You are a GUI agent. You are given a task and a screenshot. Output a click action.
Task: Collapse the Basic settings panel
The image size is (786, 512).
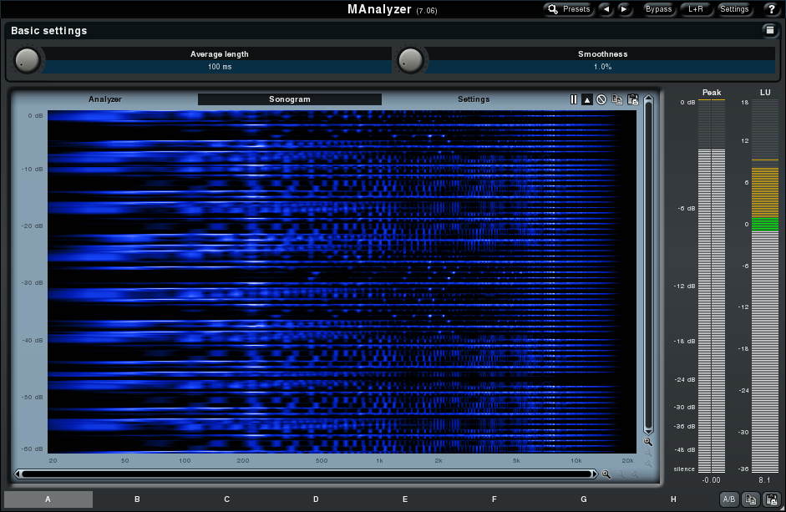(x=769, y=30)
